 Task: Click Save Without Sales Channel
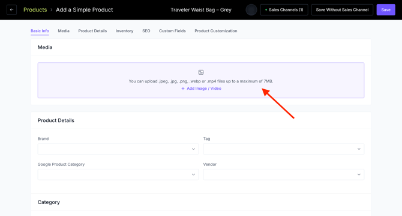pos(342,10)
